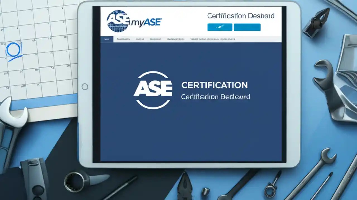Select the CERTIFICATION heading text
The height and width of the screenshot is (200, 357).
tap(215, 85)
